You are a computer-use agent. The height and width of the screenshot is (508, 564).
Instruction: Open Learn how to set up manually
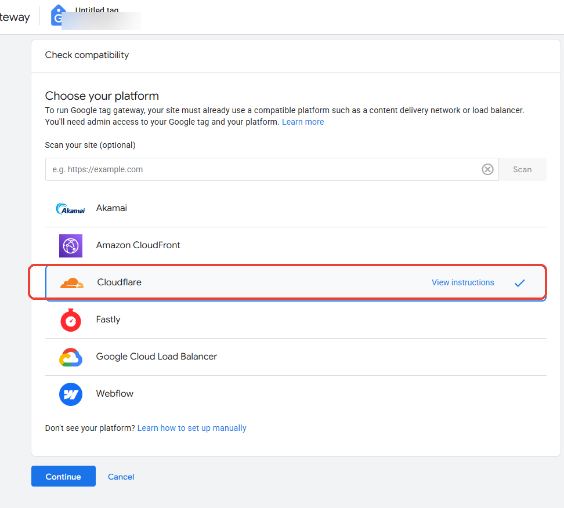[191, 428]
